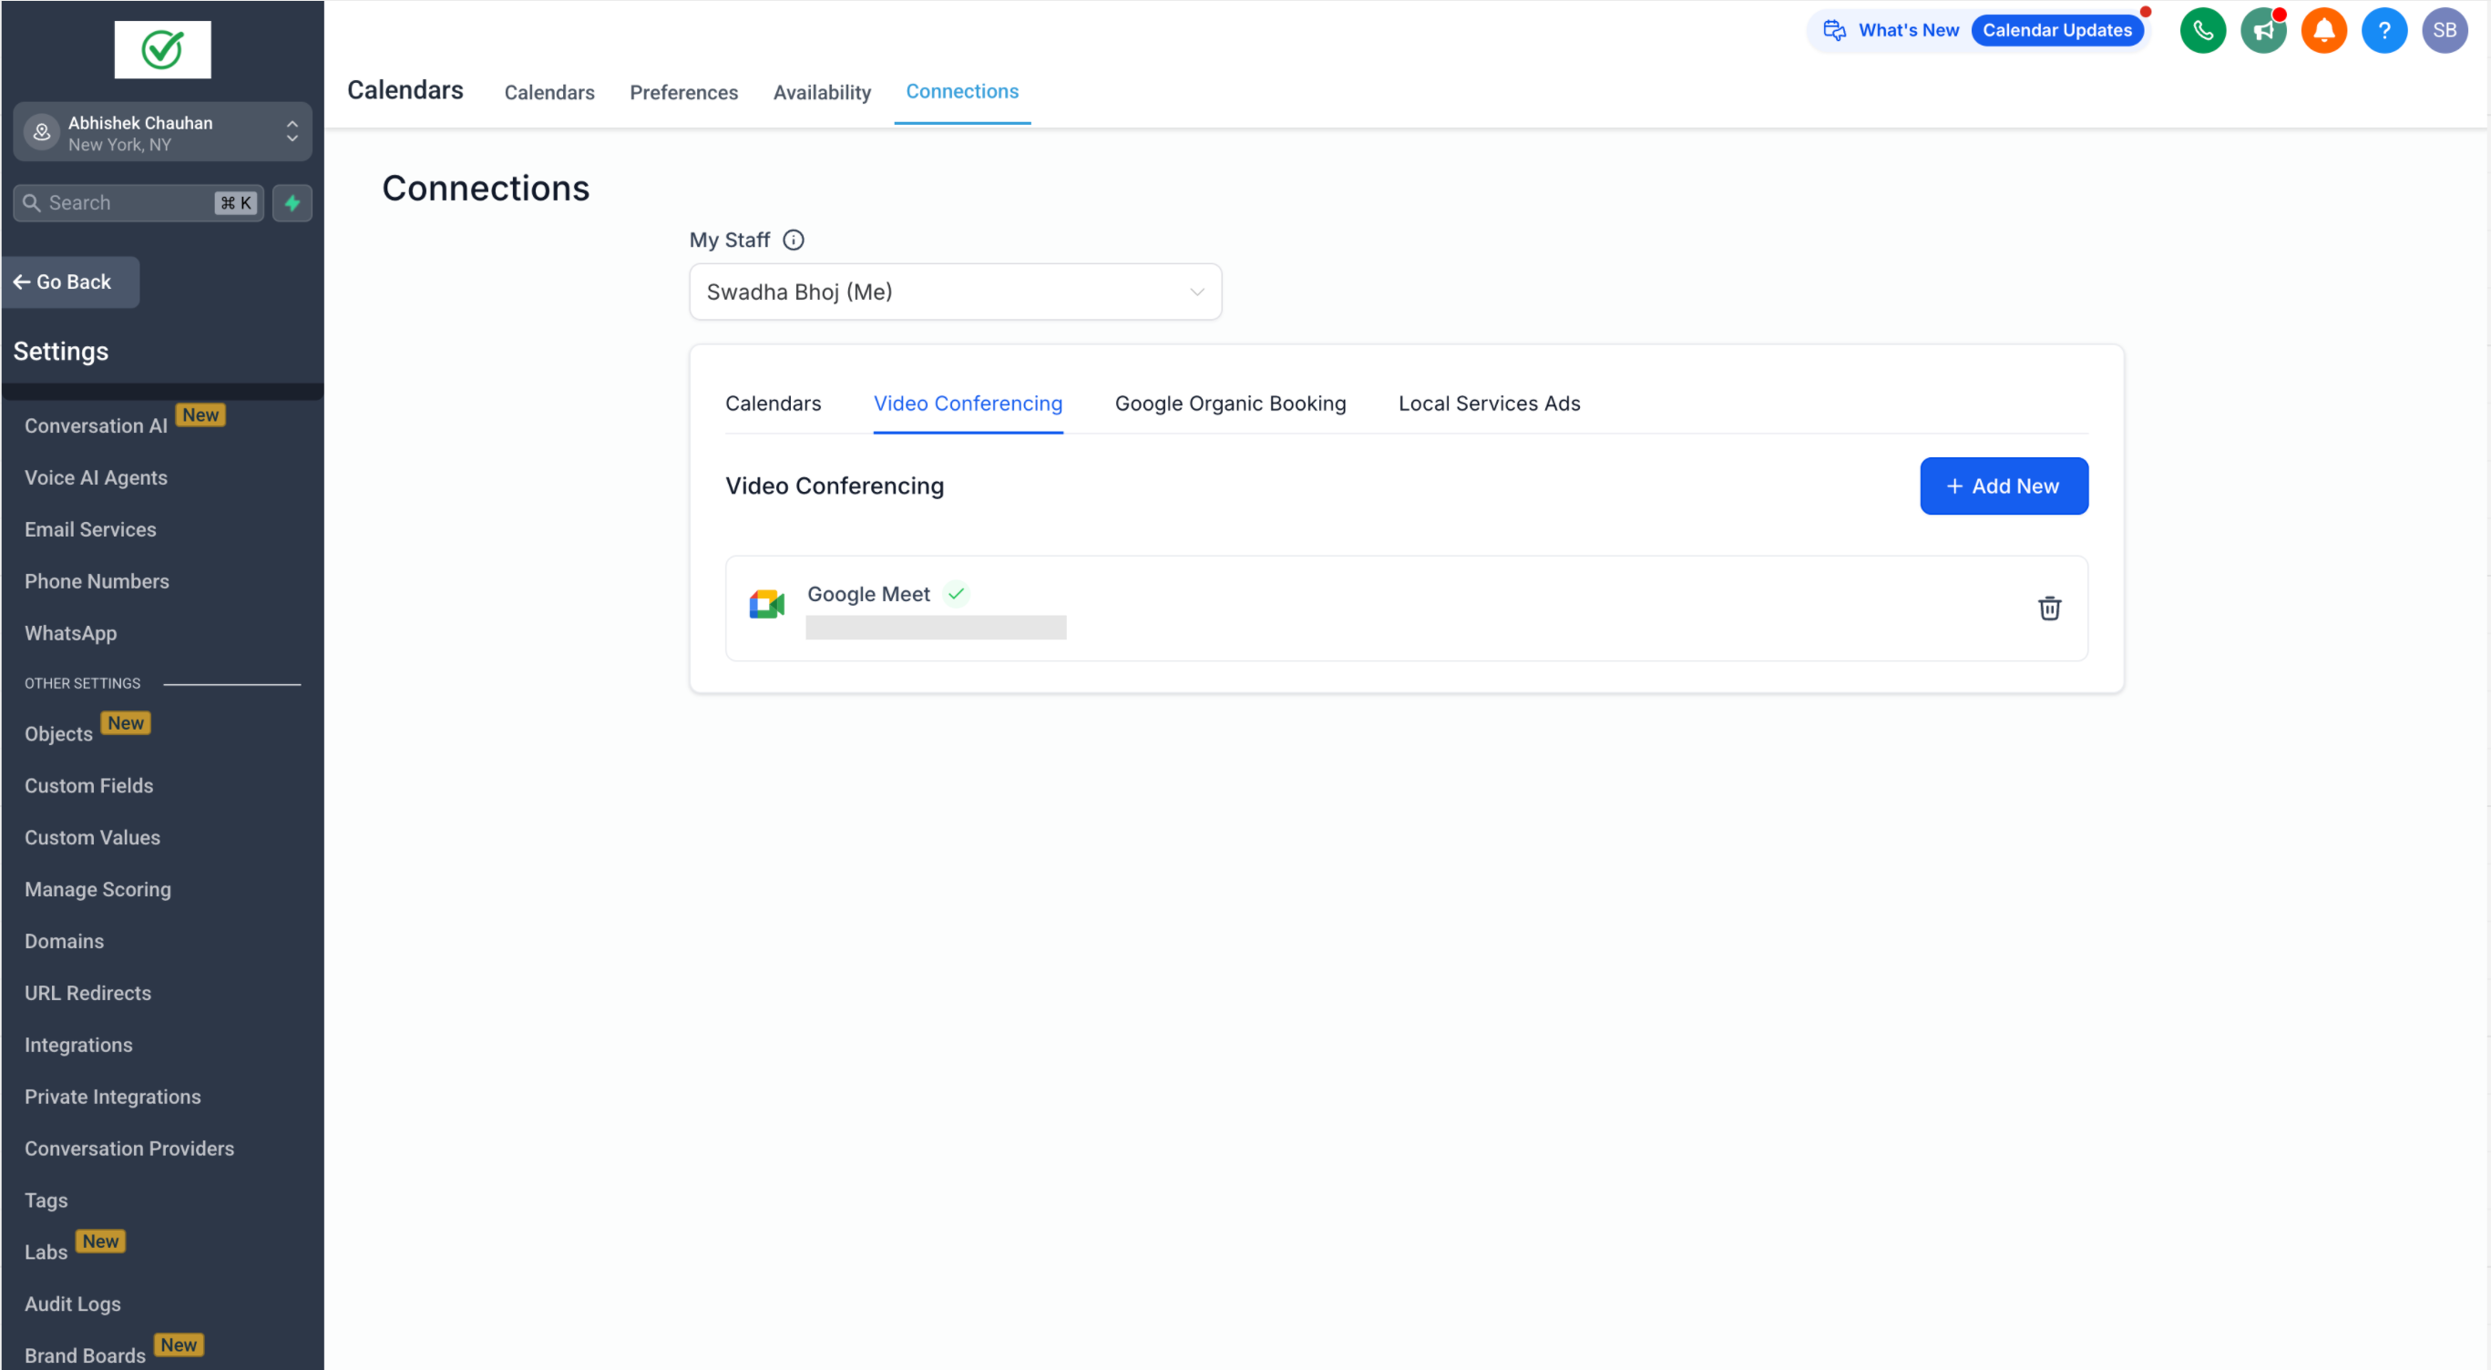Image resolution: width=2491 pixels, height=1370 pixels.
Task: Open the Abhishek Chauhan account switcher
Action: click(162, 132)
